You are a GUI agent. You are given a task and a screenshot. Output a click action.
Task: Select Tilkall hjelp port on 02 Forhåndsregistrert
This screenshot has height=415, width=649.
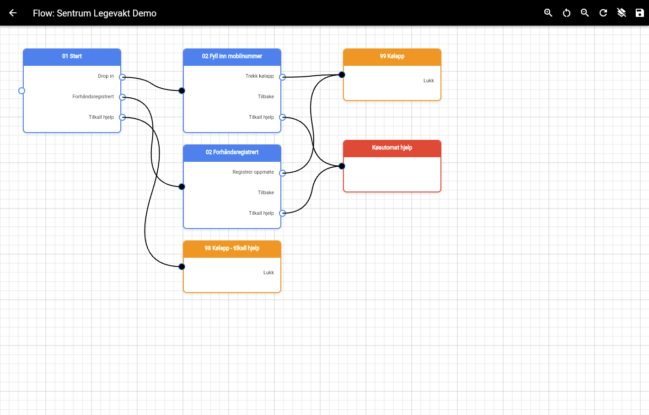point(283,213)
